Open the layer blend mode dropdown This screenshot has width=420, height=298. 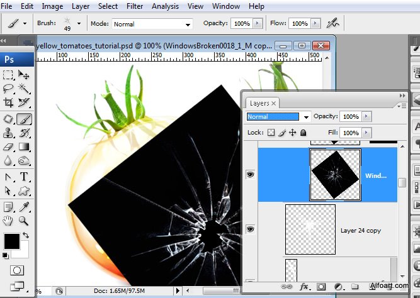pos(278,117)
